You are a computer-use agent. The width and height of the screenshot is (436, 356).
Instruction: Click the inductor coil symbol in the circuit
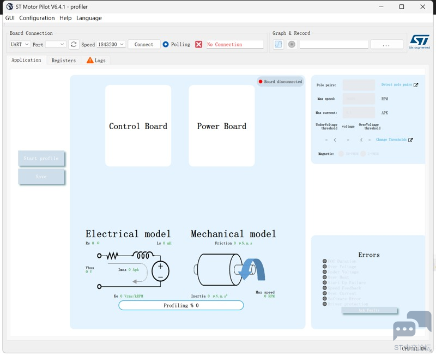143,255
